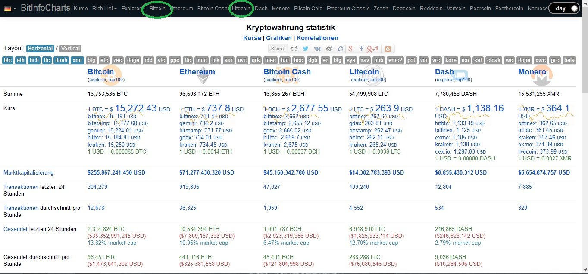Switch layout to Vertical
This screenshot has height=274, width=588.
tap(70, 49)
